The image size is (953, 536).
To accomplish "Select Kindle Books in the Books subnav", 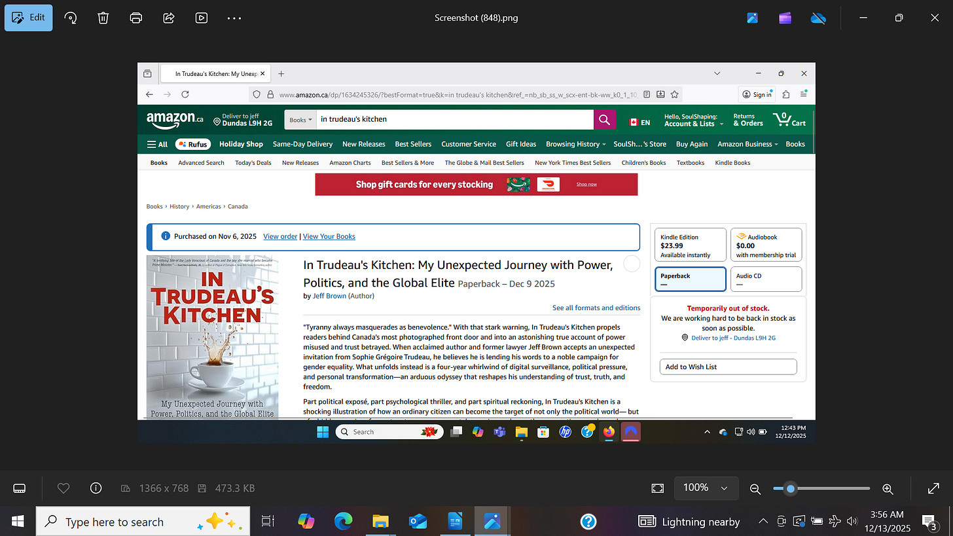I will click(732, 163).
